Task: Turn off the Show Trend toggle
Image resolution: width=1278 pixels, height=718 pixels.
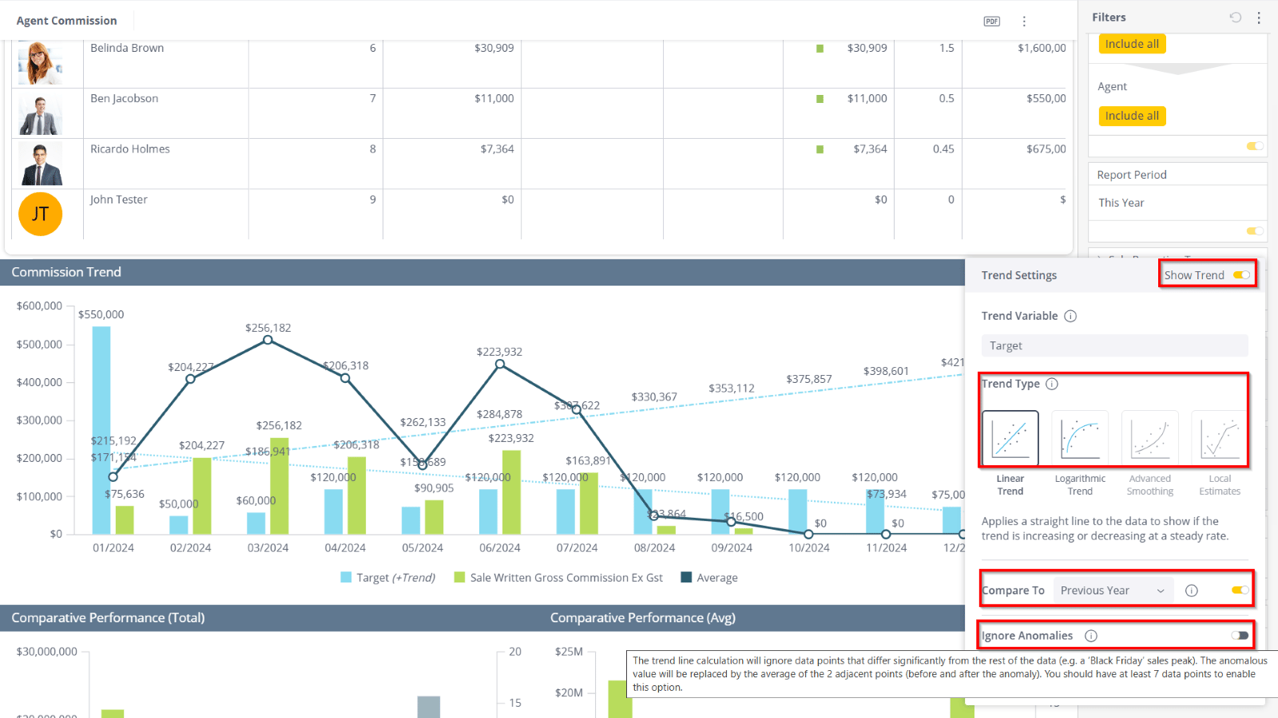Action: (1241, 275)
